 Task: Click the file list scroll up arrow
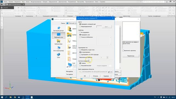pyautogui.click(x=120, y=26)
